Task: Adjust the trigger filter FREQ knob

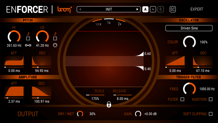Action: [x=189, y=89]
